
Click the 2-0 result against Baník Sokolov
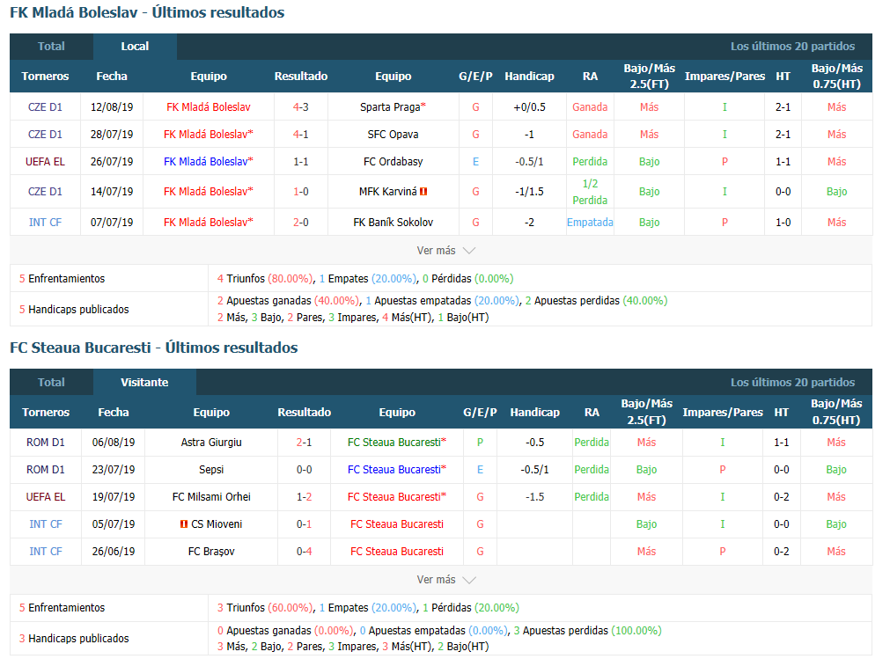[301, 223]
